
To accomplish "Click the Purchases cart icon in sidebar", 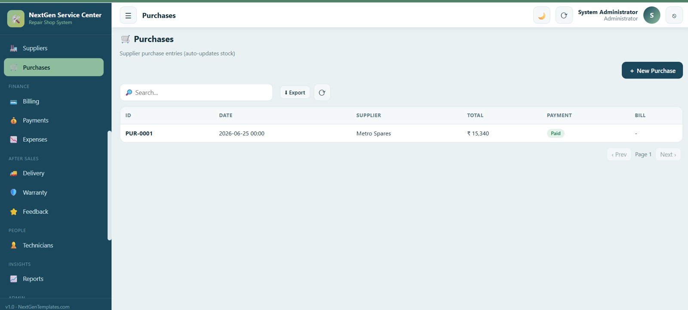I will (x=14, y=67).
